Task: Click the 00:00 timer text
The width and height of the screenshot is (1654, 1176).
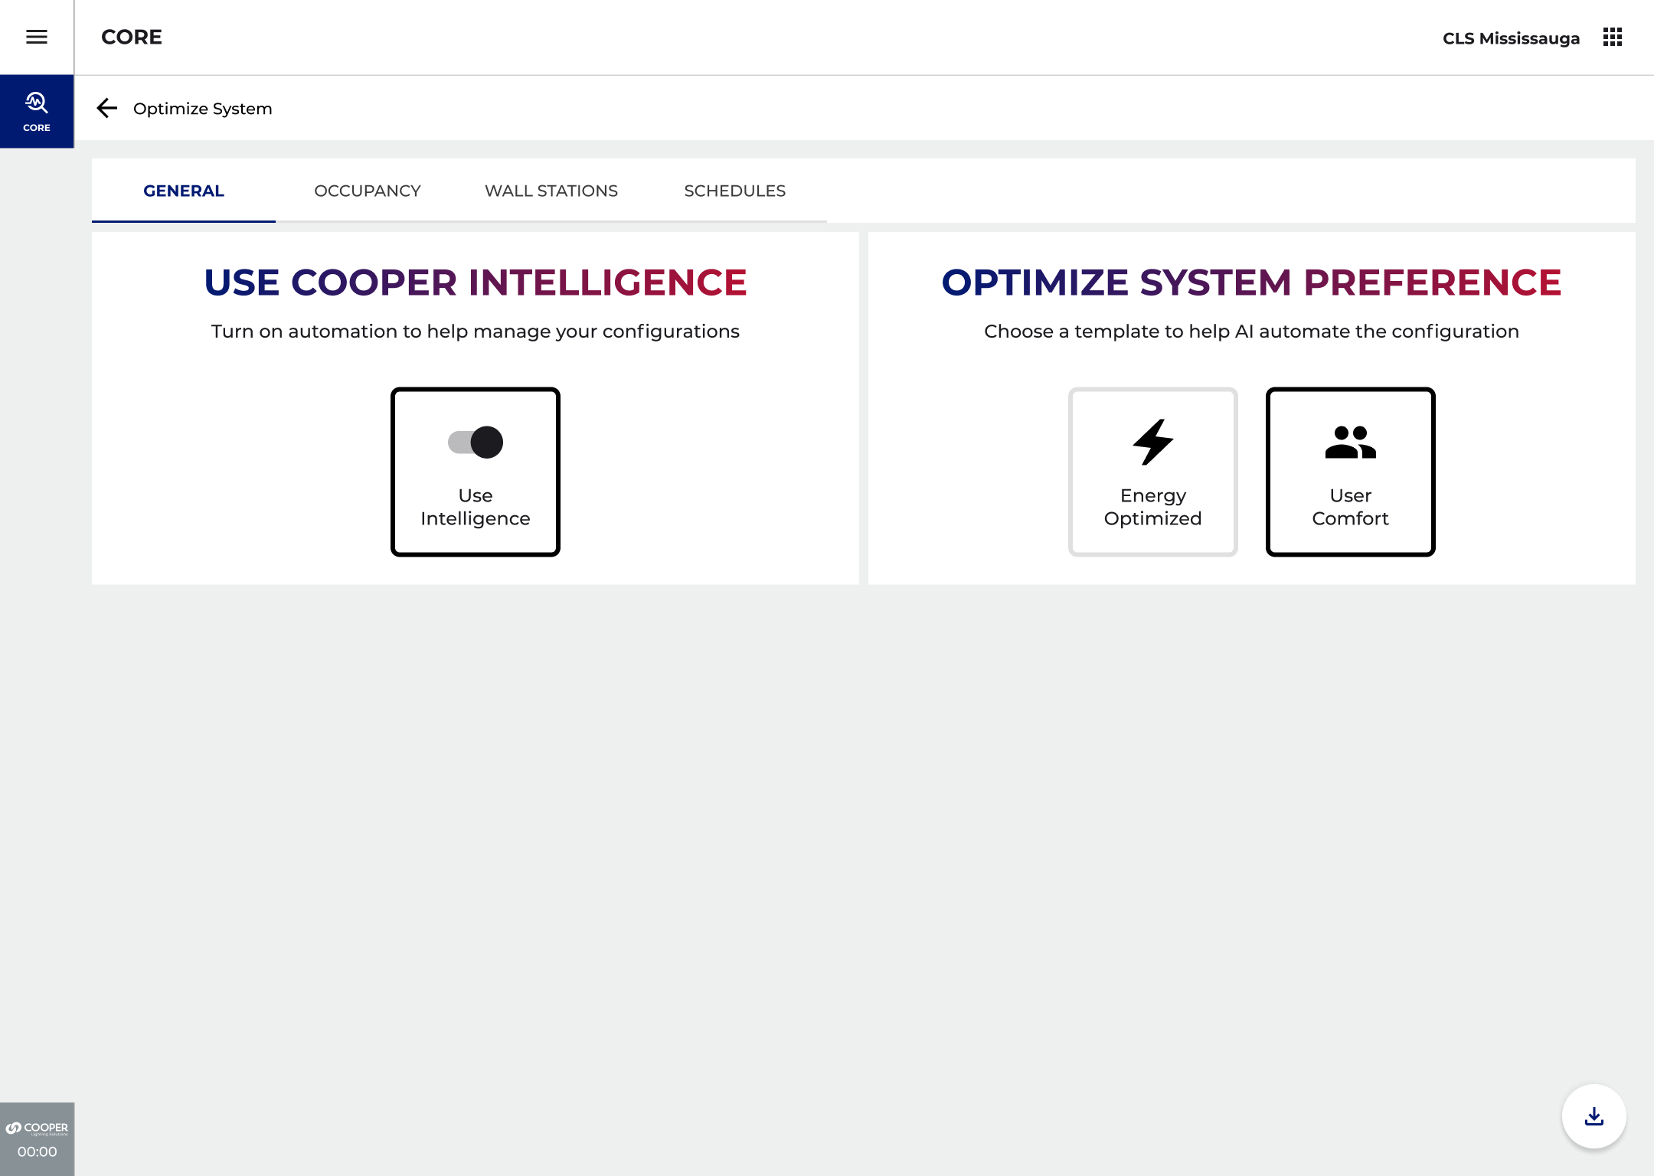Action: 37,1151
